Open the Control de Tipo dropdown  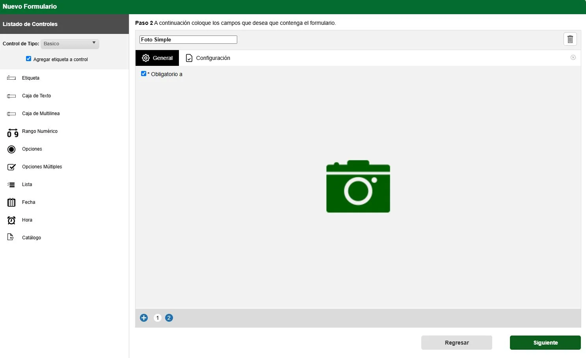[70, 44]
